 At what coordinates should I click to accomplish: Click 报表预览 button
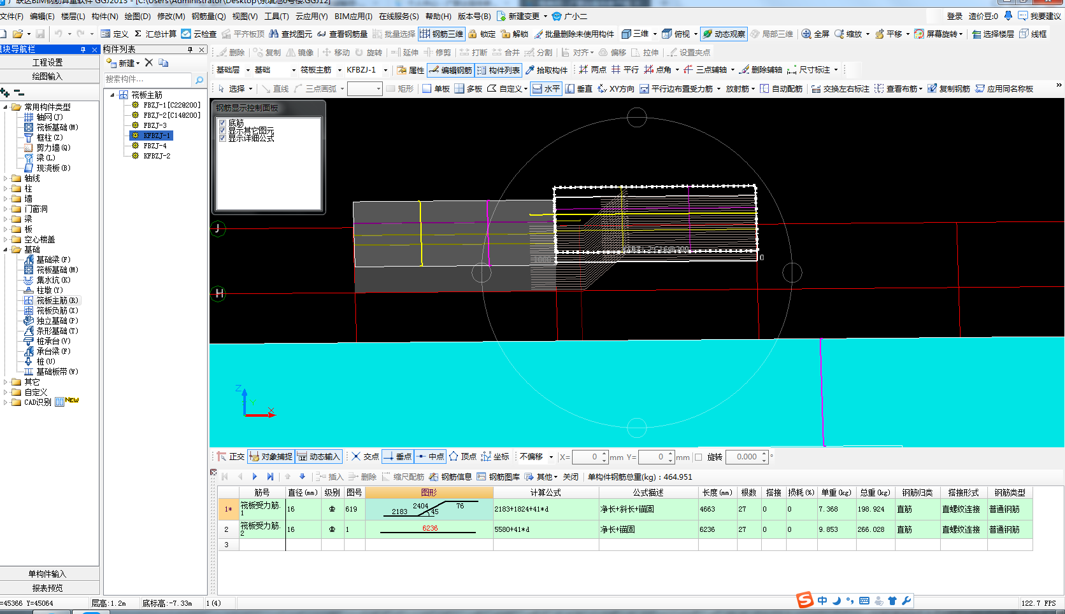[x=48, y=588]
